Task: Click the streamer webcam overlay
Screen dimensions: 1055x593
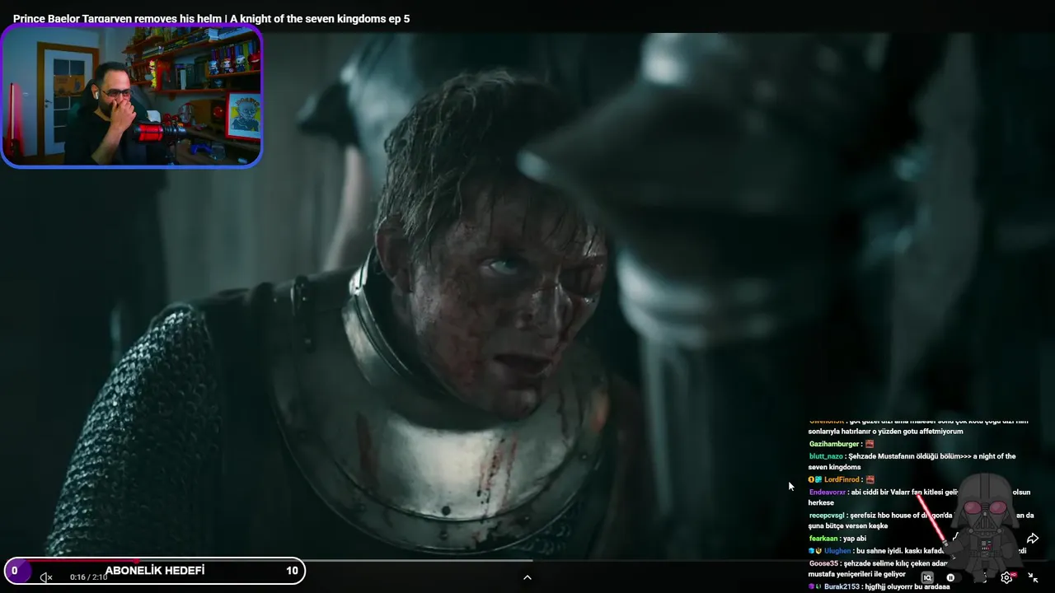Action: pyautogui.click(x=132, y=96)
